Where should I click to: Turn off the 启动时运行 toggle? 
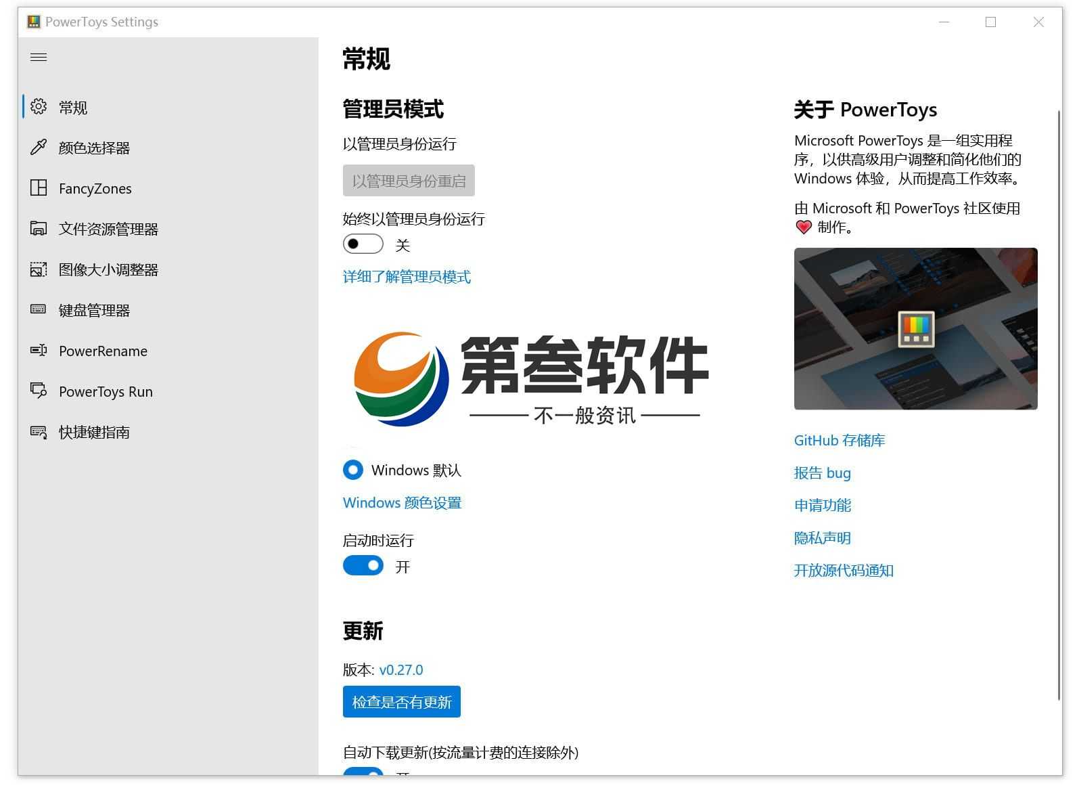click(363, 566)
